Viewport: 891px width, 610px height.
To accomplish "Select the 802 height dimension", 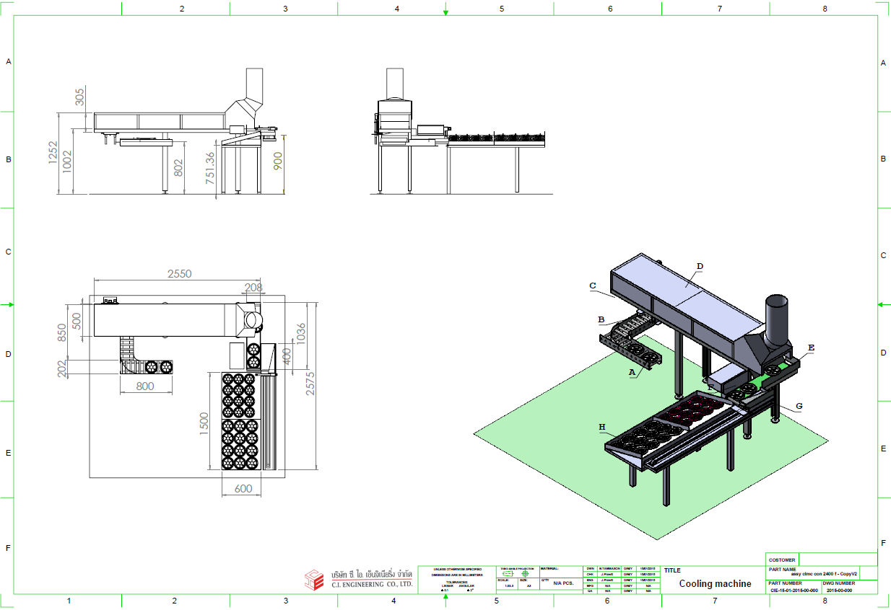I will coord(179,167).
